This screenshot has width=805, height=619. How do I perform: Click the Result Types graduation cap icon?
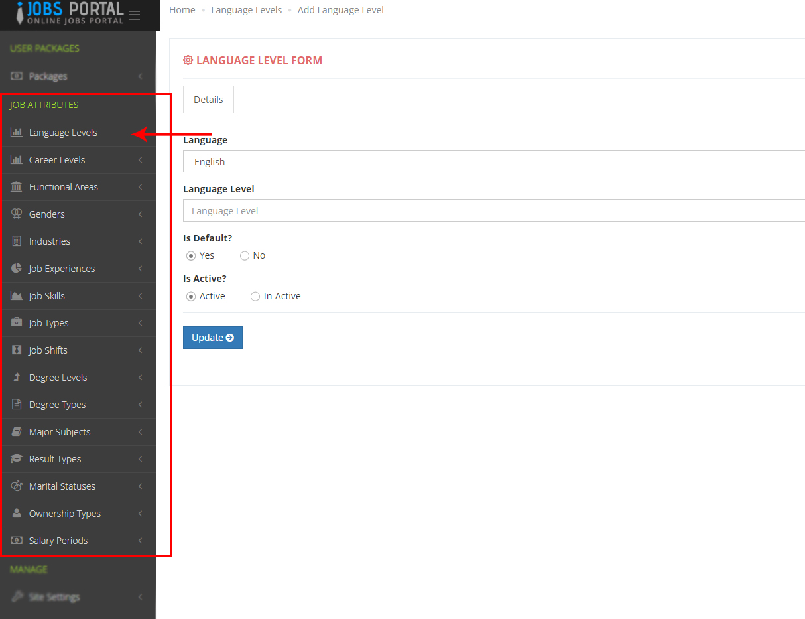pos(17,459)
